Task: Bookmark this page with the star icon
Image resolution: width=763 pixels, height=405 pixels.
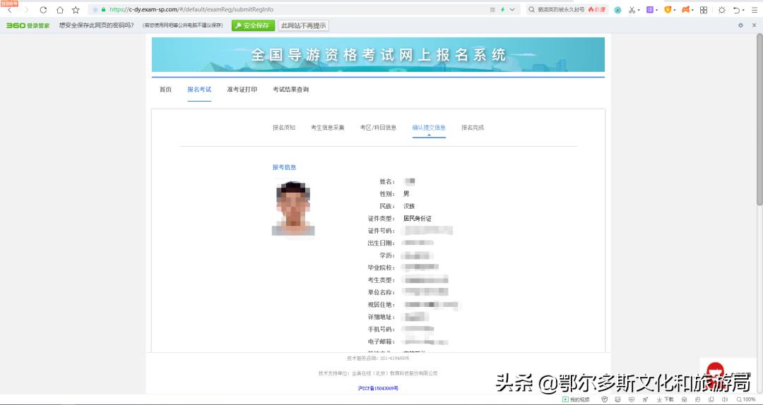Action: (x=76, y=10)
